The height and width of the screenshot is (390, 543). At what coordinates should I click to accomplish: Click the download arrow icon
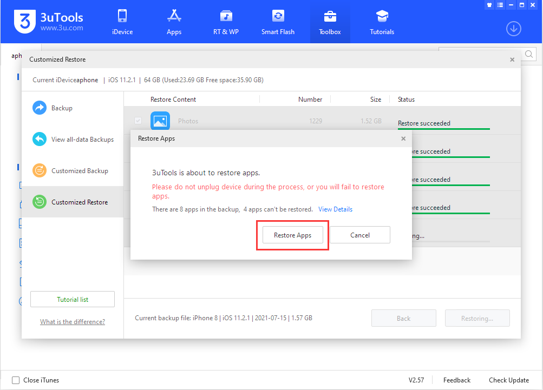point(513,29)
